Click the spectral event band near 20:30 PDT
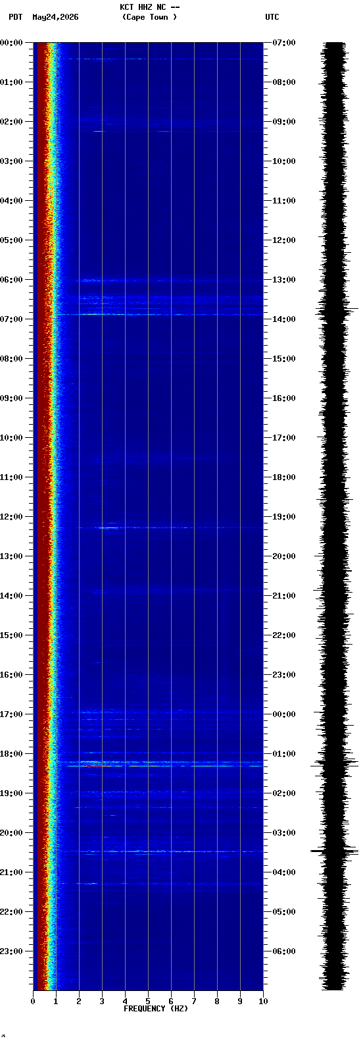Viewport: 363px width, 1043px height. (160, 851)
